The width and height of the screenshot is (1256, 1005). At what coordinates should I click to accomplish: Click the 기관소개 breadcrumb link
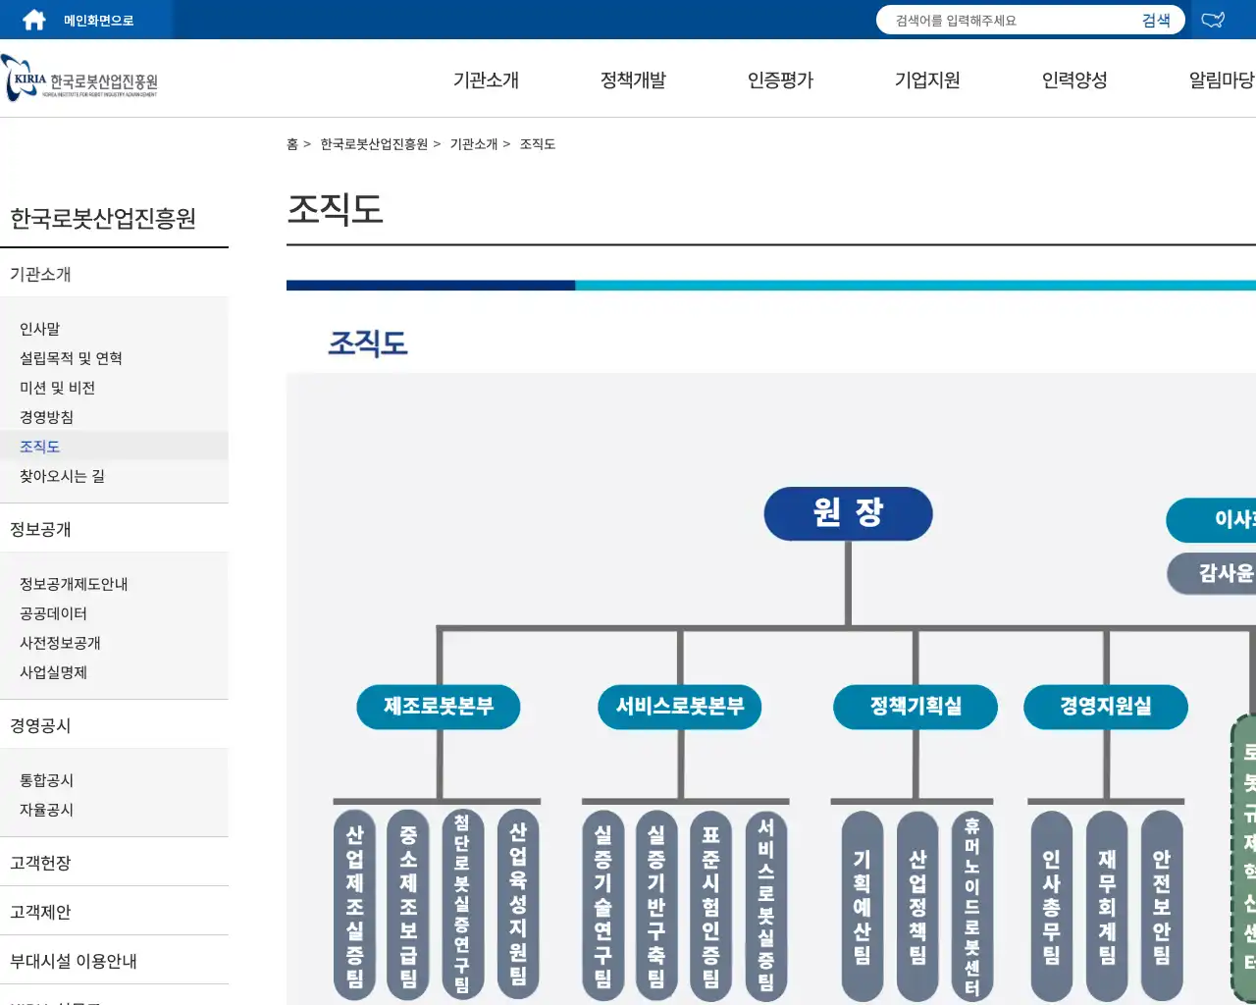point(476,143)
